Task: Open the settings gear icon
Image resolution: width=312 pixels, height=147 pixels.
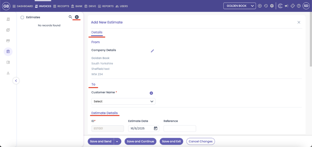Action: [272, 6]
